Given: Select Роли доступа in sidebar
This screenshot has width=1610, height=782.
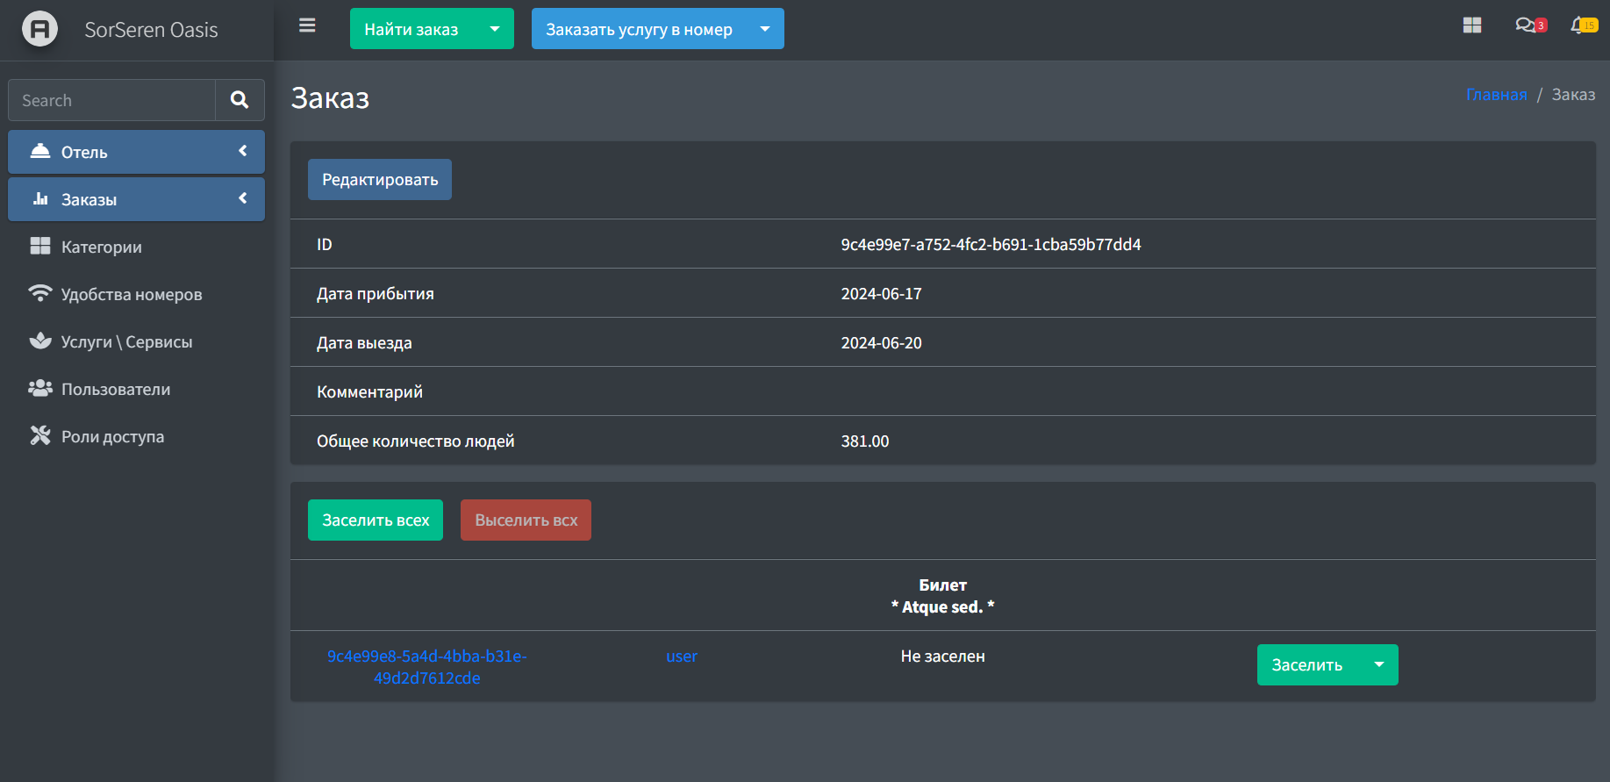Looking at the screenshot, I should click(112, 436).
